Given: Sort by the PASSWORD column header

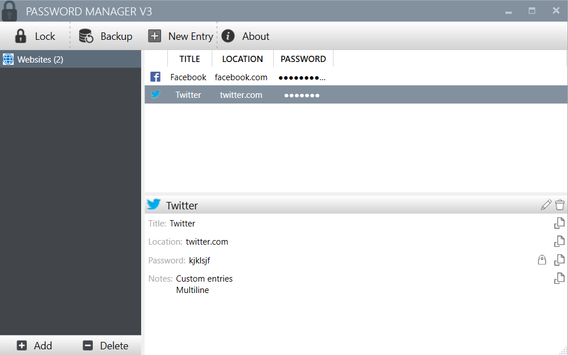Looking at the screenshot, I should tap(303, 59).
